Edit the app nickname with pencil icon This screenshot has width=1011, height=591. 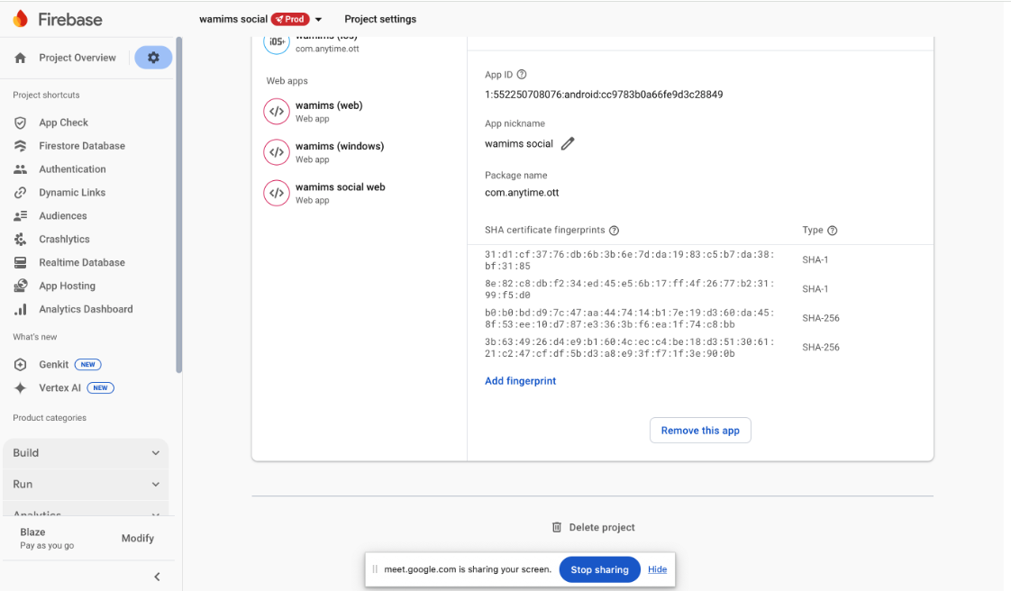[568, 144]
